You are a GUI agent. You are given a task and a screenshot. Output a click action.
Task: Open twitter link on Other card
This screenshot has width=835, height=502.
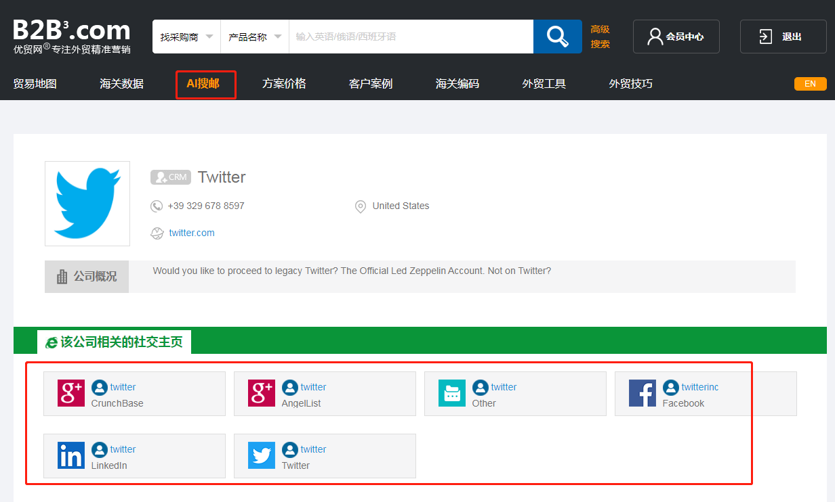[x=504, y=387]
